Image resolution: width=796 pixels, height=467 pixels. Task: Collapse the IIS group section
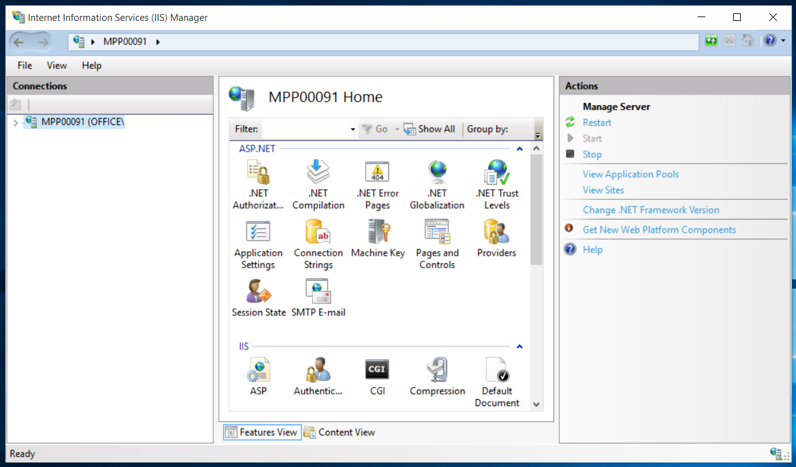coord(519,347)
